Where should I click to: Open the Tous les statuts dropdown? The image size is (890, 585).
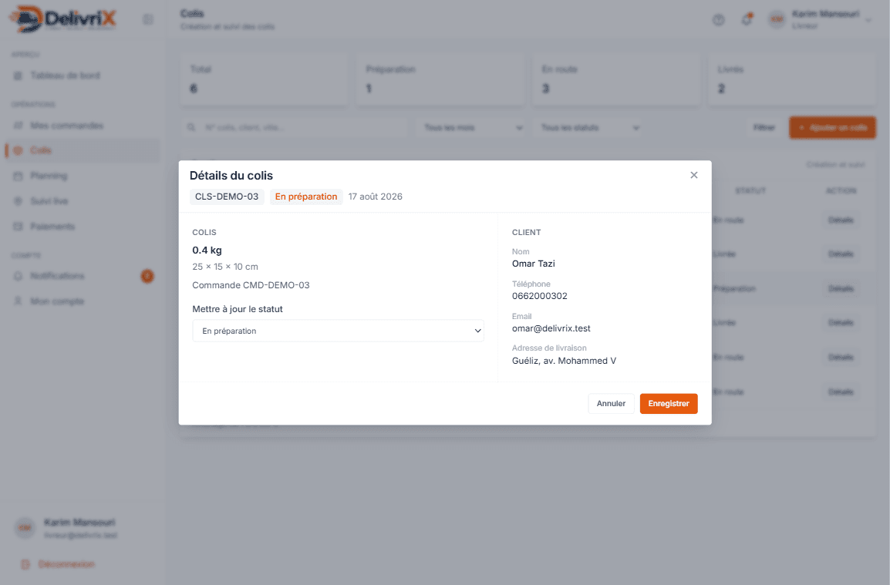pos(589,128)
